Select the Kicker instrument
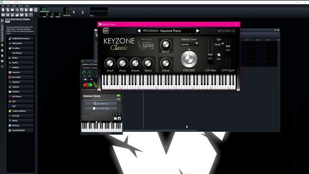Viewport: 309px width, 174px height. click(x=21, y=58)
